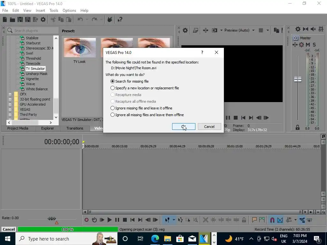Expand the OFX plug-in folder
The image size is (327, 245).
[10, 94]
